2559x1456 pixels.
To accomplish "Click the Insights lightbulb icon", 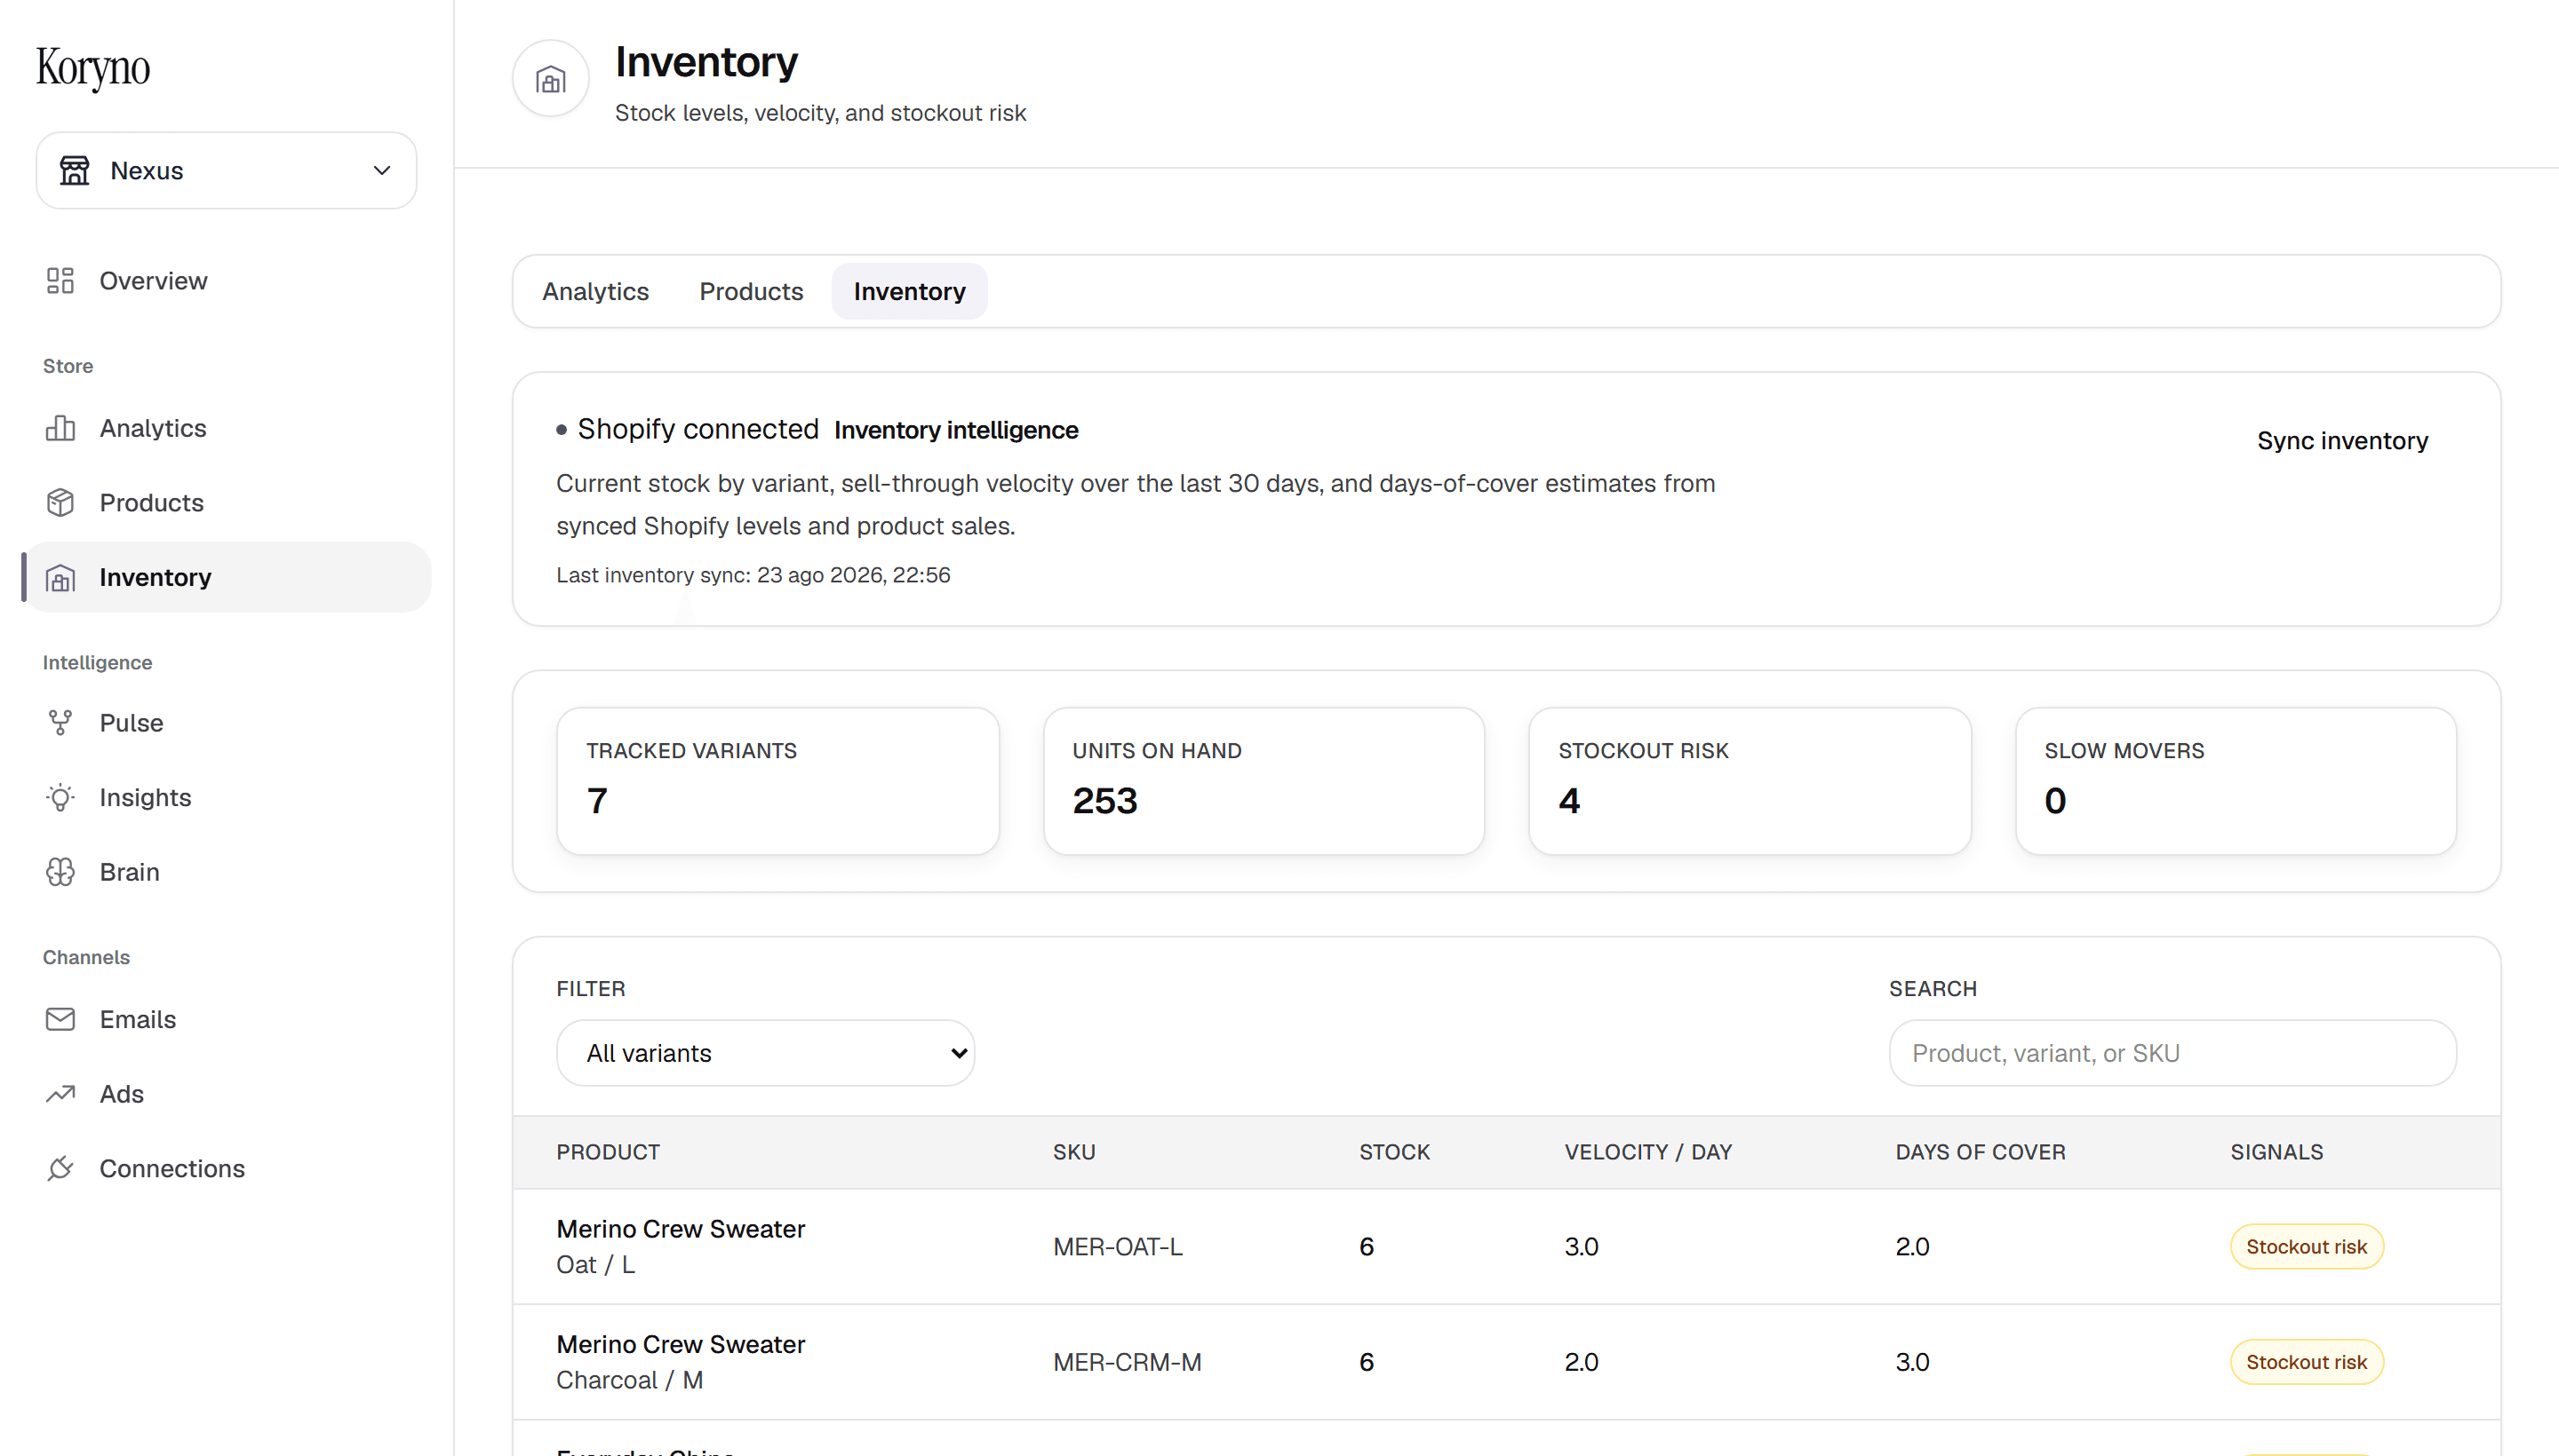I will pos(60,798).
